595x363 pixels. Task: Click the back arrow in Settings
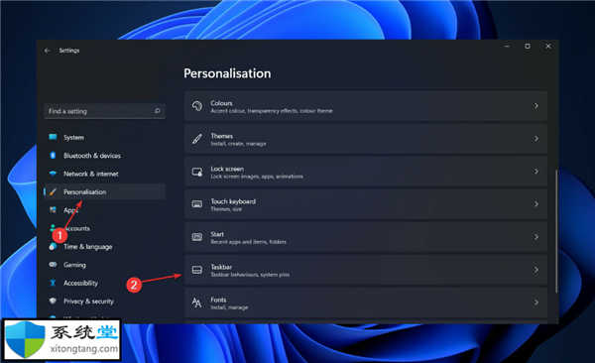47,51
